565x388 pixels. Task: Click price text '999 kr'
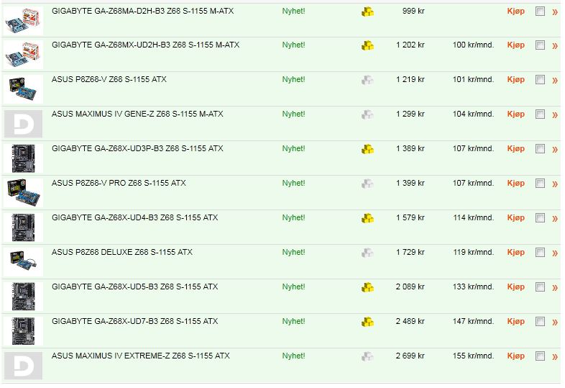[413, 12]
